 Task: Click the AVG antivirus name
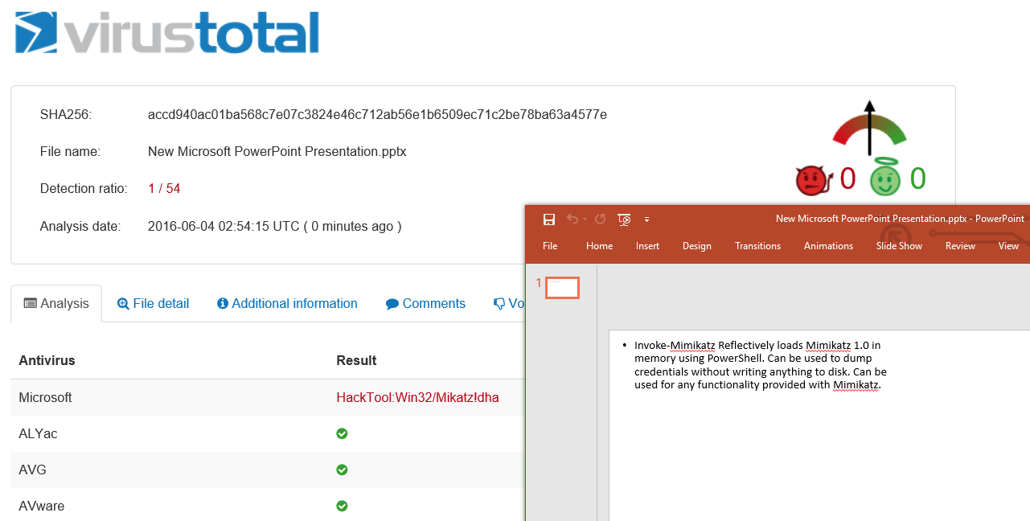(32, 470)
